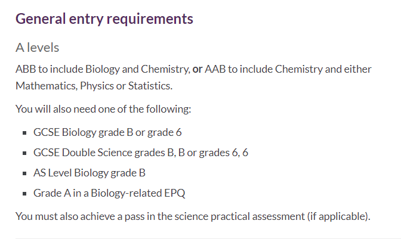Click the bullet marker beside AS Level Biology
This screenshot has width=401, height=239.
click(x=24, y=173)
